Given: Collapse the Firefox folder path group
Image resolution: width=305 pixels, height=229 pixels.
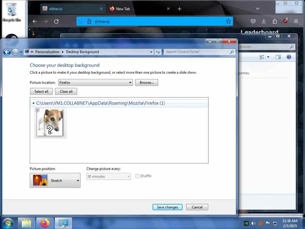Looking at the screenshot, I should (33, 103).
